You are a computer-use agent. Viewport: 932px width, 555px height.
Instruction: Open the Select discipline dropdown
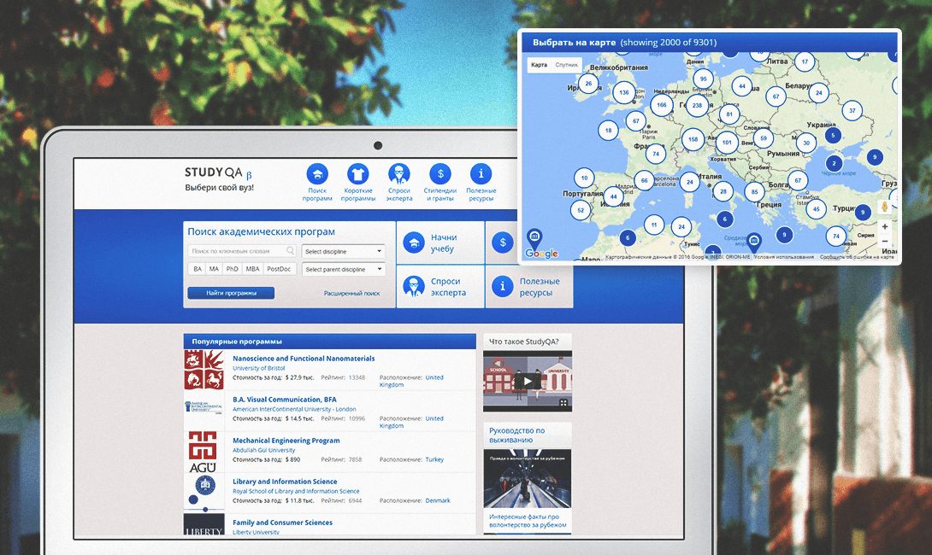pyautogui.click(x=343, y=251)
